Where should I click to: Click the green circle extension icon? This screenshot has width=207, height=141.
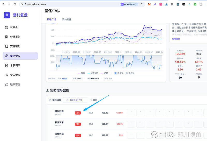[195, 4]
